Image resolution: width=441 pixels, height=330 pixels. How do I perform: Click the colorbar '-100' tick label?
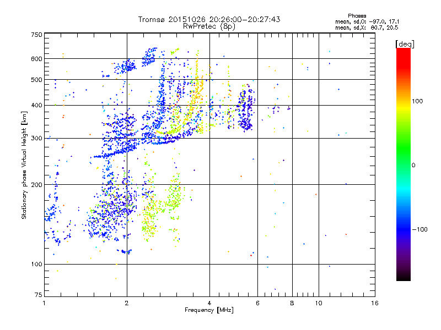click(420, 229)
